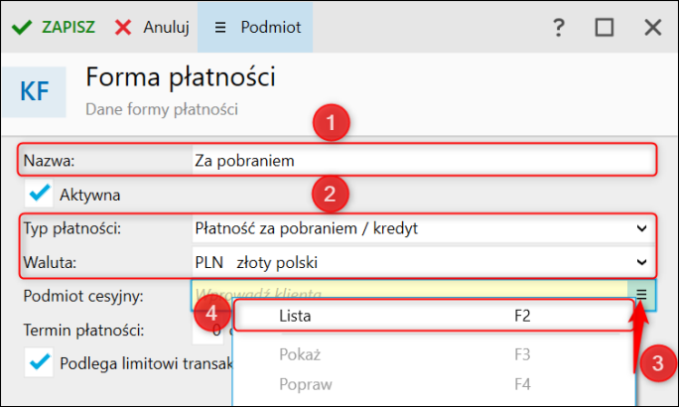Open the Podmiot hamburger menu

(x=220, y=27)
